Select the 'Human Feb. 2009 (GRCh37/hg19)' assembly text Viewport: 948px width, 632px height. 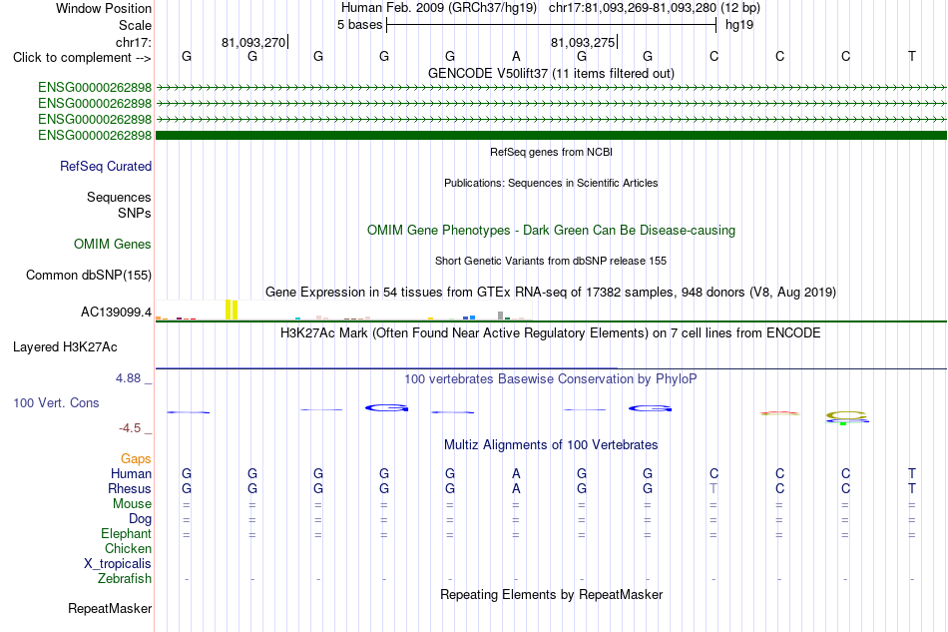(x=439, y=8)
